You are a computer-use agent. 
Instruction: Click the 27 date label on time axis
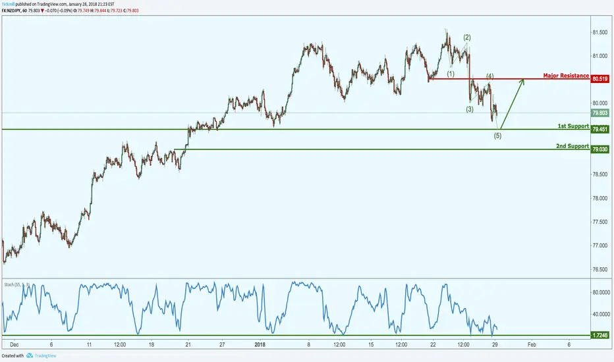pyautogui.click(x=222, y=345)
